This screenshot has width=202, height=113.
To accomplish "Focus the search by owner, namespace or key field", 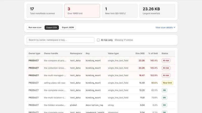I will 61,40.
